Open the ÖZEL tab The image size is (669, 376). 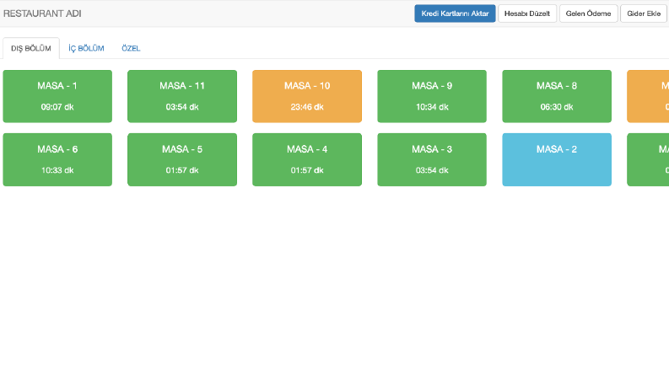pos(131,48)
